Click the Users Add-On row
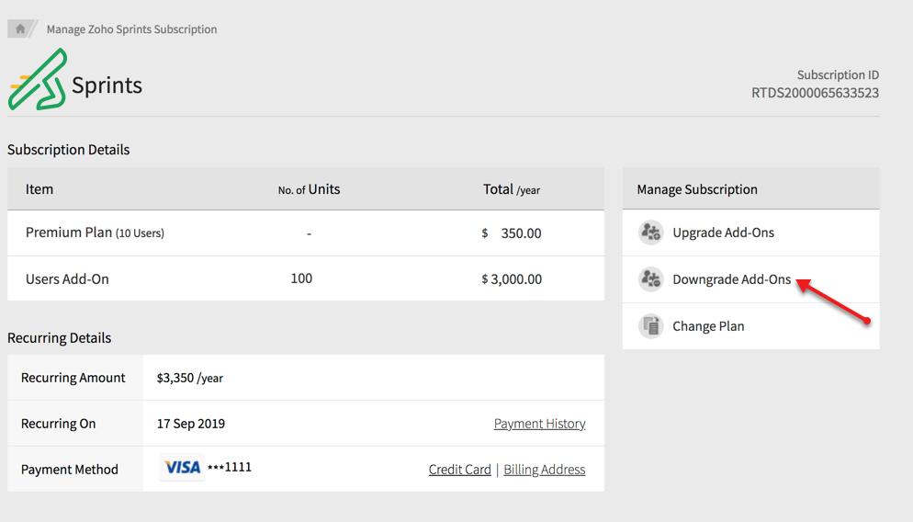The width and height of the screenshot is (913, 522). point(67,279)
